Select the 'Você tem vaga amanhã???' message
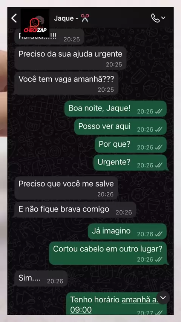181x322 pixels. (x=66, y=83)
